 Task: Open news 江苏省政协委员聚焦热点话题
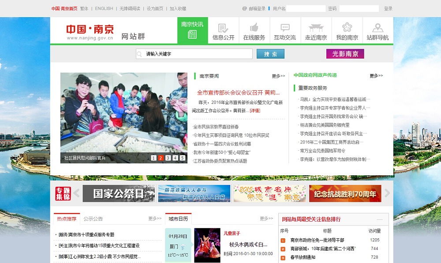click(x=220, y=161)
